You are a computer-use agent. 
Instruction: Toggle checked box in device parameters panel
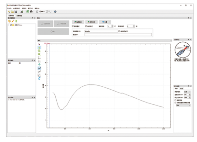pyautogui.click(x=176, y=102)
